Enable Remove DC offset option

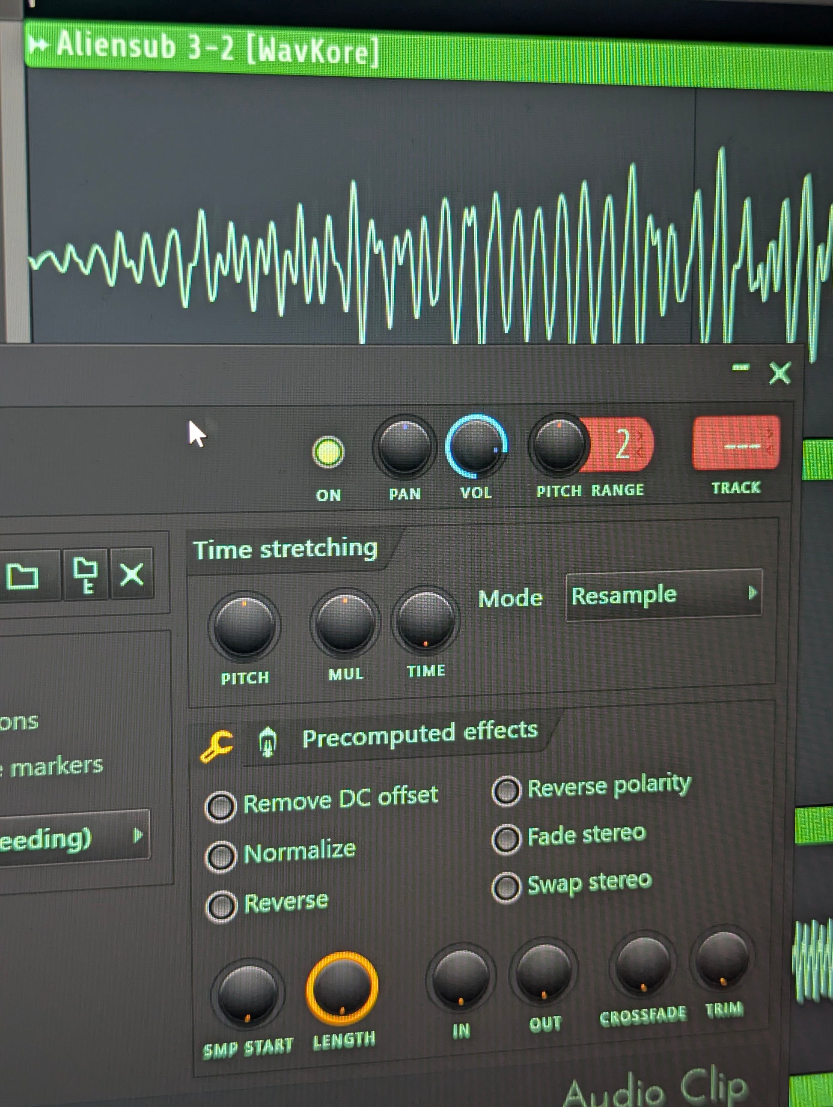(x=220, y=807)
